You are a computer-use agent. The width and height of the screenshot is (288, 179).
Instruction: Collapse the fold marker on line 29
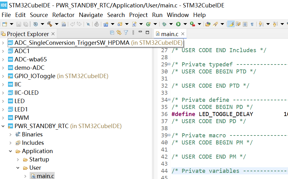(169, 64)
